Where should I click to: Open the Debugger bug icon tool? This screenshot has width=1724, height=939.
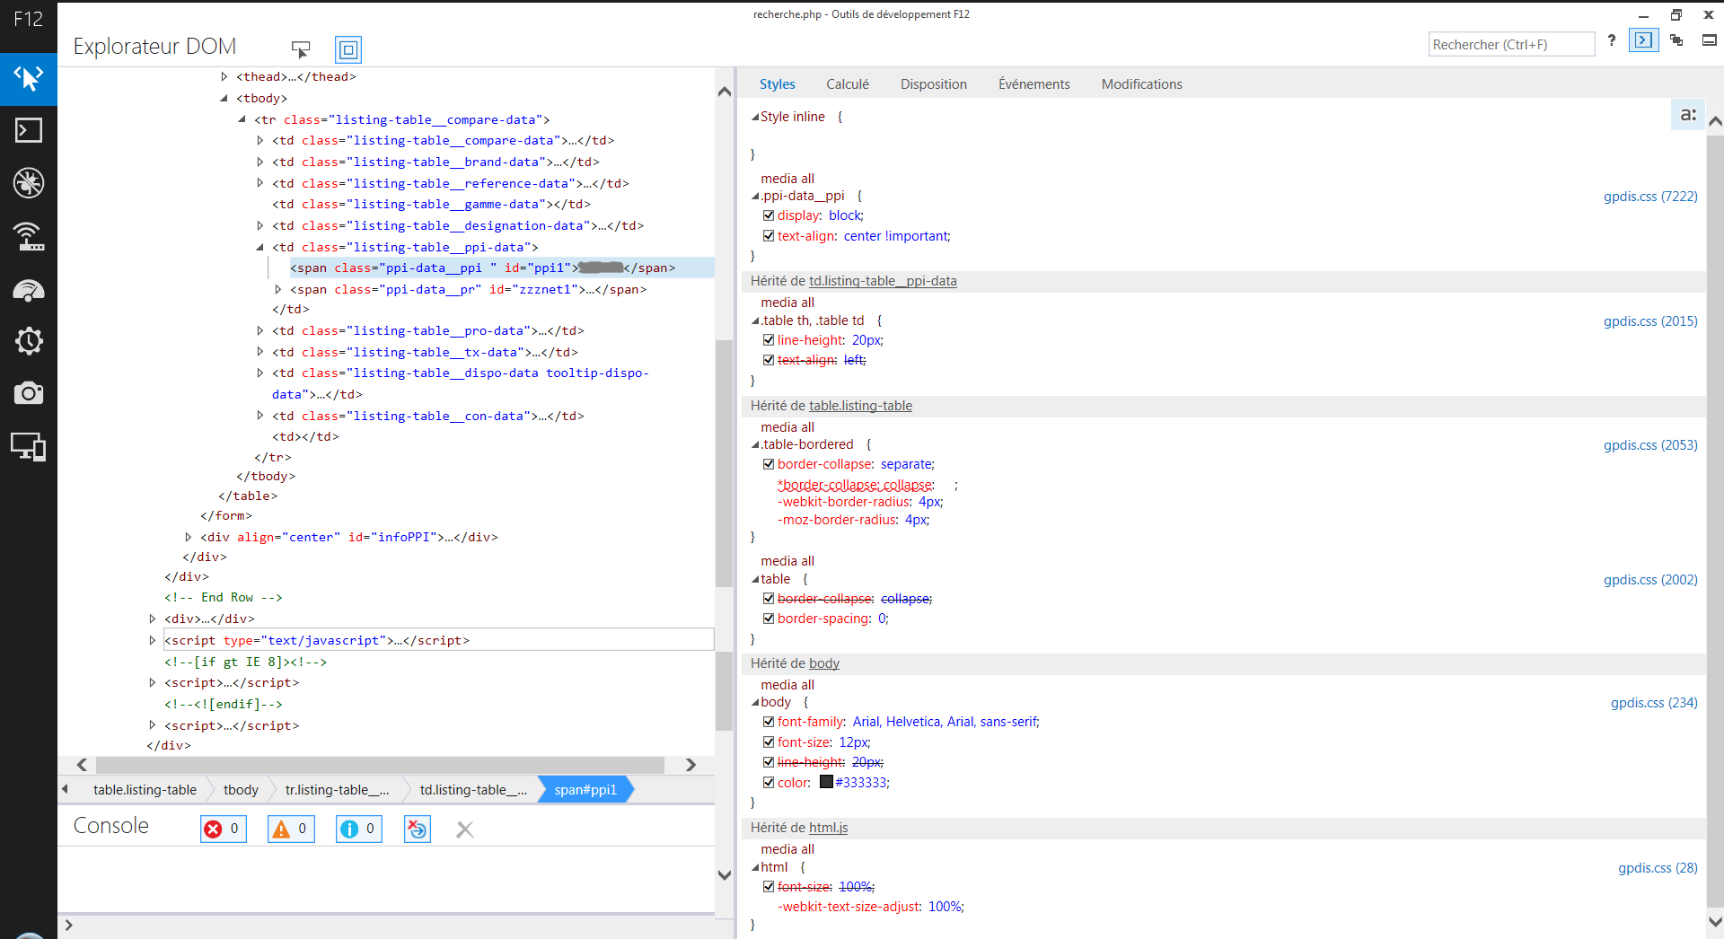coord(29,183)
